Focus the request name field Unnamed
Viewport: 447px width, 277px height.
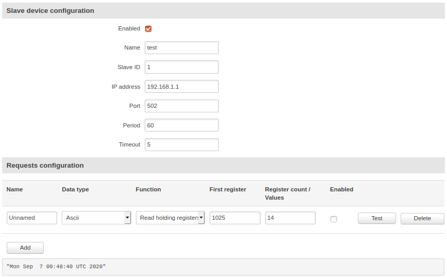pos(32,218)
